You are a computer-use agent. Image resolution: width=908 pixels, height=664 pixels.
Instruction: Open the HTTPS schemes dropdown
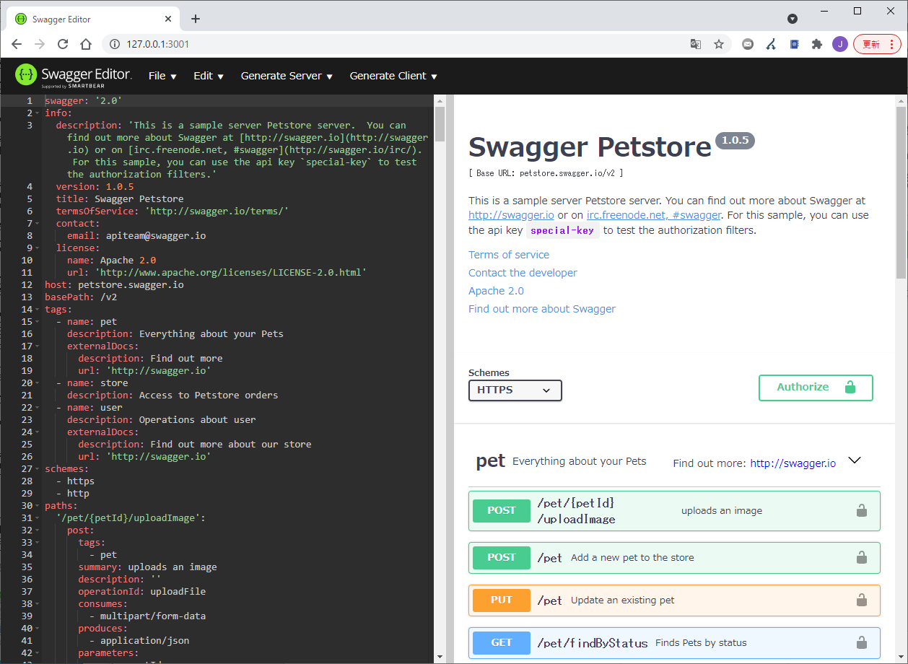pyautogui.click(x=515, y=390)
